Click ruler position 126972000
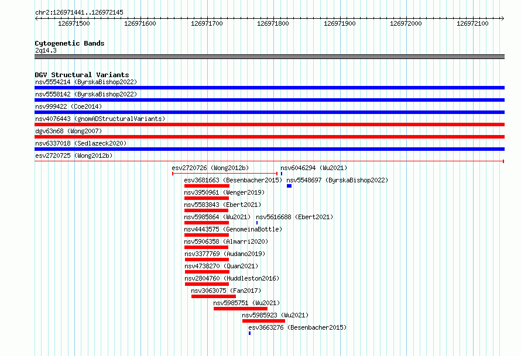 point(406,23)
